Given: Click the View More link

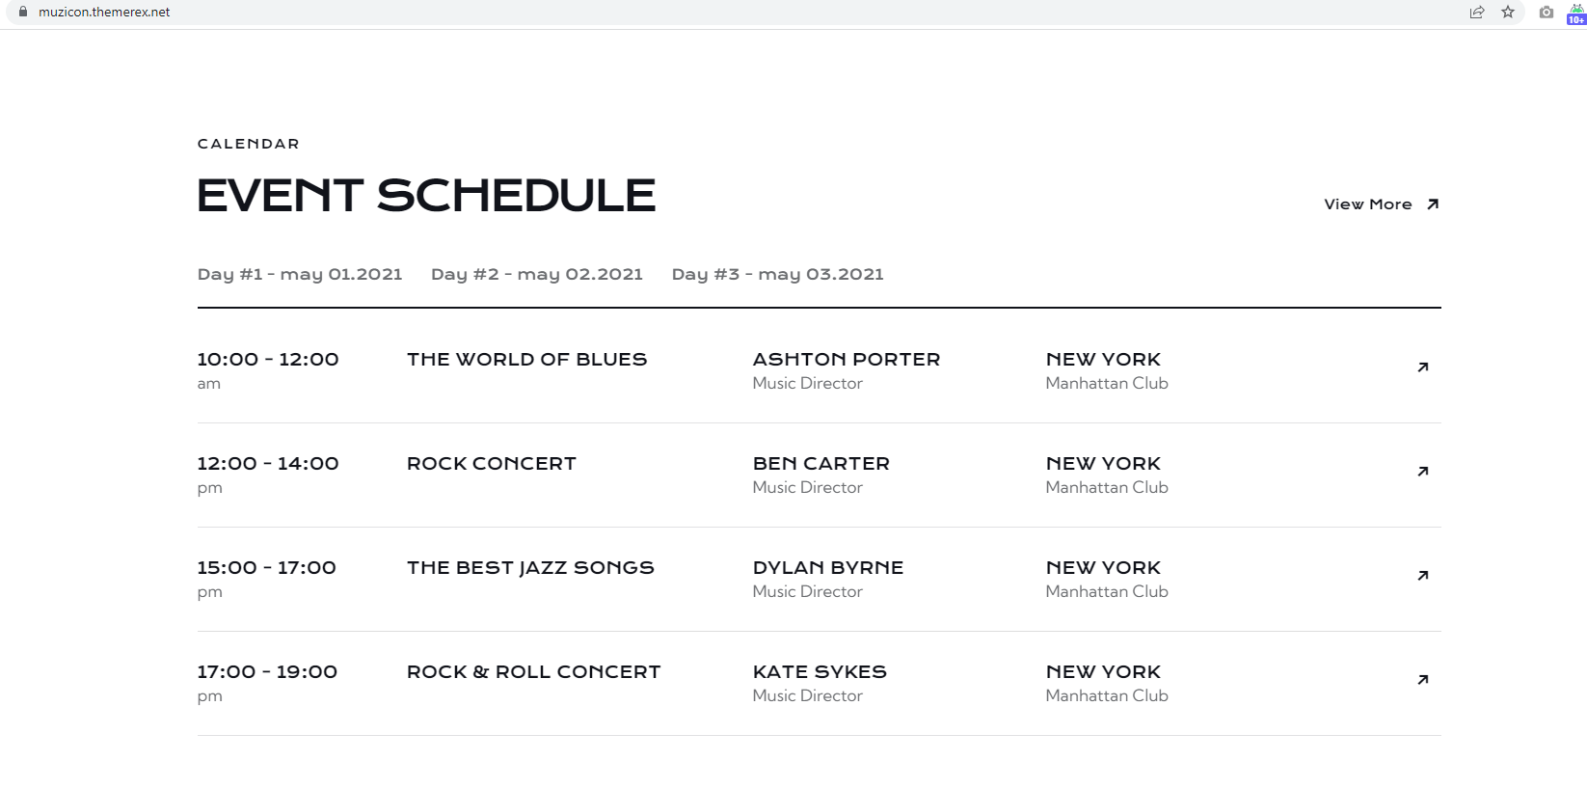Looking at the screenshot, I should coord(1382,204).
